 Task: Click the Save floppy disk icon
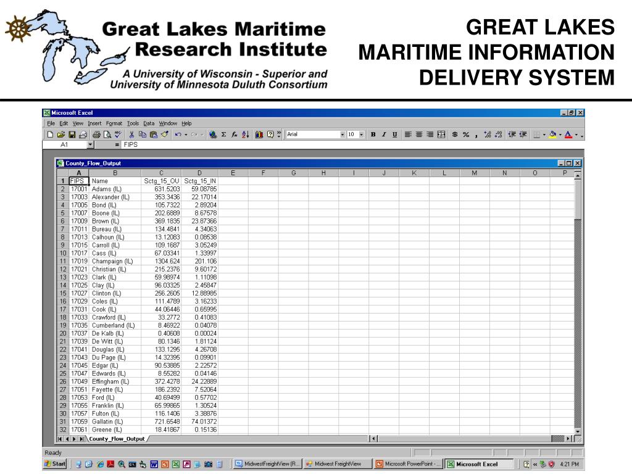coord(72,135)
